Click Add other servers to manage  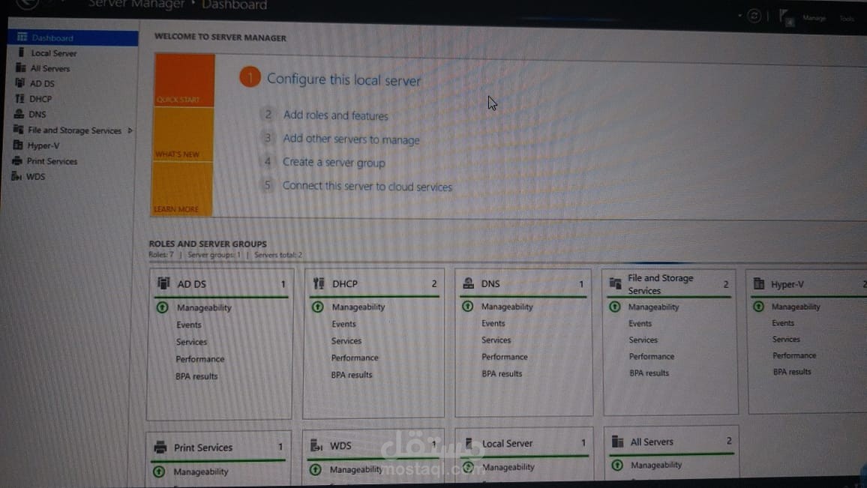(x=351, y=139)
